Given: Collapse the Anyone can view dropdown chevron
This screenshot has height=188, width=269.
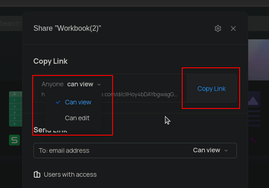Looking at the screenshot, I should pos(99,85).
